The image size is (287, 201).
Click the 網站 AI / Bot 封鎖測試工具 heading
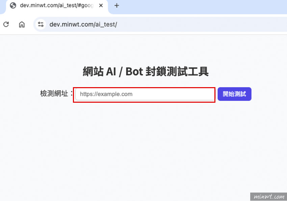pyautogui.click(x=146, y=72)
